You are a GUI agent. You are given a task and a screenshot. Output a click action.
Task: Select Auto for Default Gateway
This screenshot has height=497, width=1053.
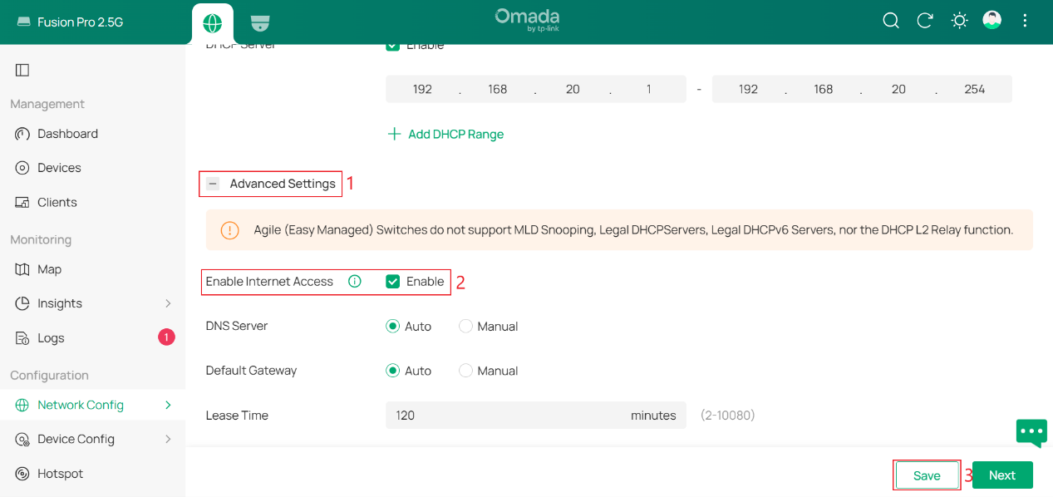(393, 371)
